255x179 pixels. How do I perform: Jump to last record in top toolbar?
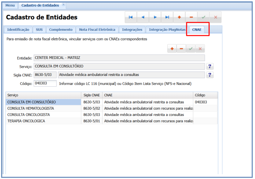167,17
